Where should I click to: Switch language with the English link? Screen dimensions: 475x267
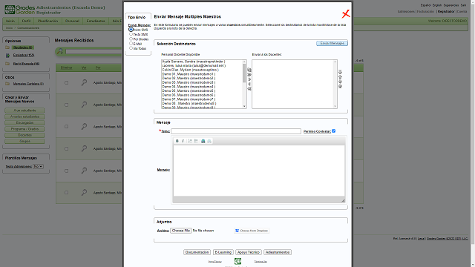click(x=437, y=5)
